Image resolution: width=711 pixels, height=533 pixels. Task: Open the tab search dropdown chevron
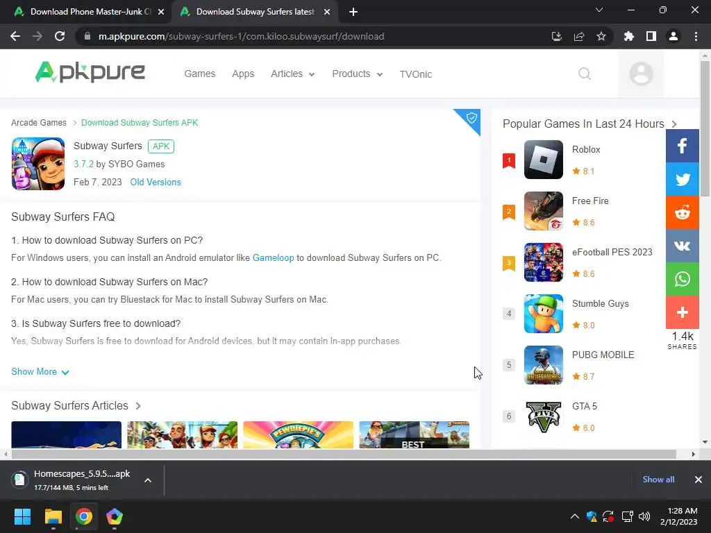(x=599, y=10)
